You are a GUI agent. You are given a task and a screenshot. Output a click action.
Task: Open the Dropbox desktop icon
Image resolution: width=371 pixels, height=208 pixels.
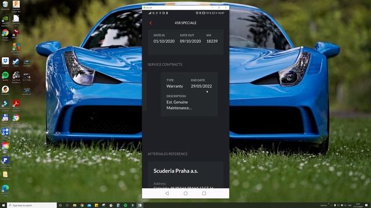[x=5, y=62]
